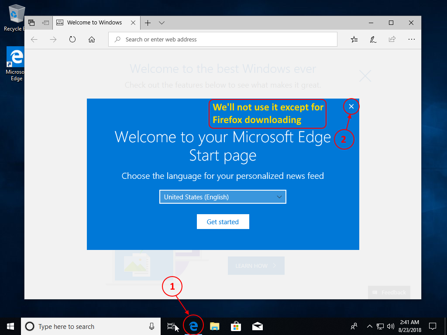The image size is (447, 335).
Task: Show tab previews chevron in Edge
Action: pos(162,23)
